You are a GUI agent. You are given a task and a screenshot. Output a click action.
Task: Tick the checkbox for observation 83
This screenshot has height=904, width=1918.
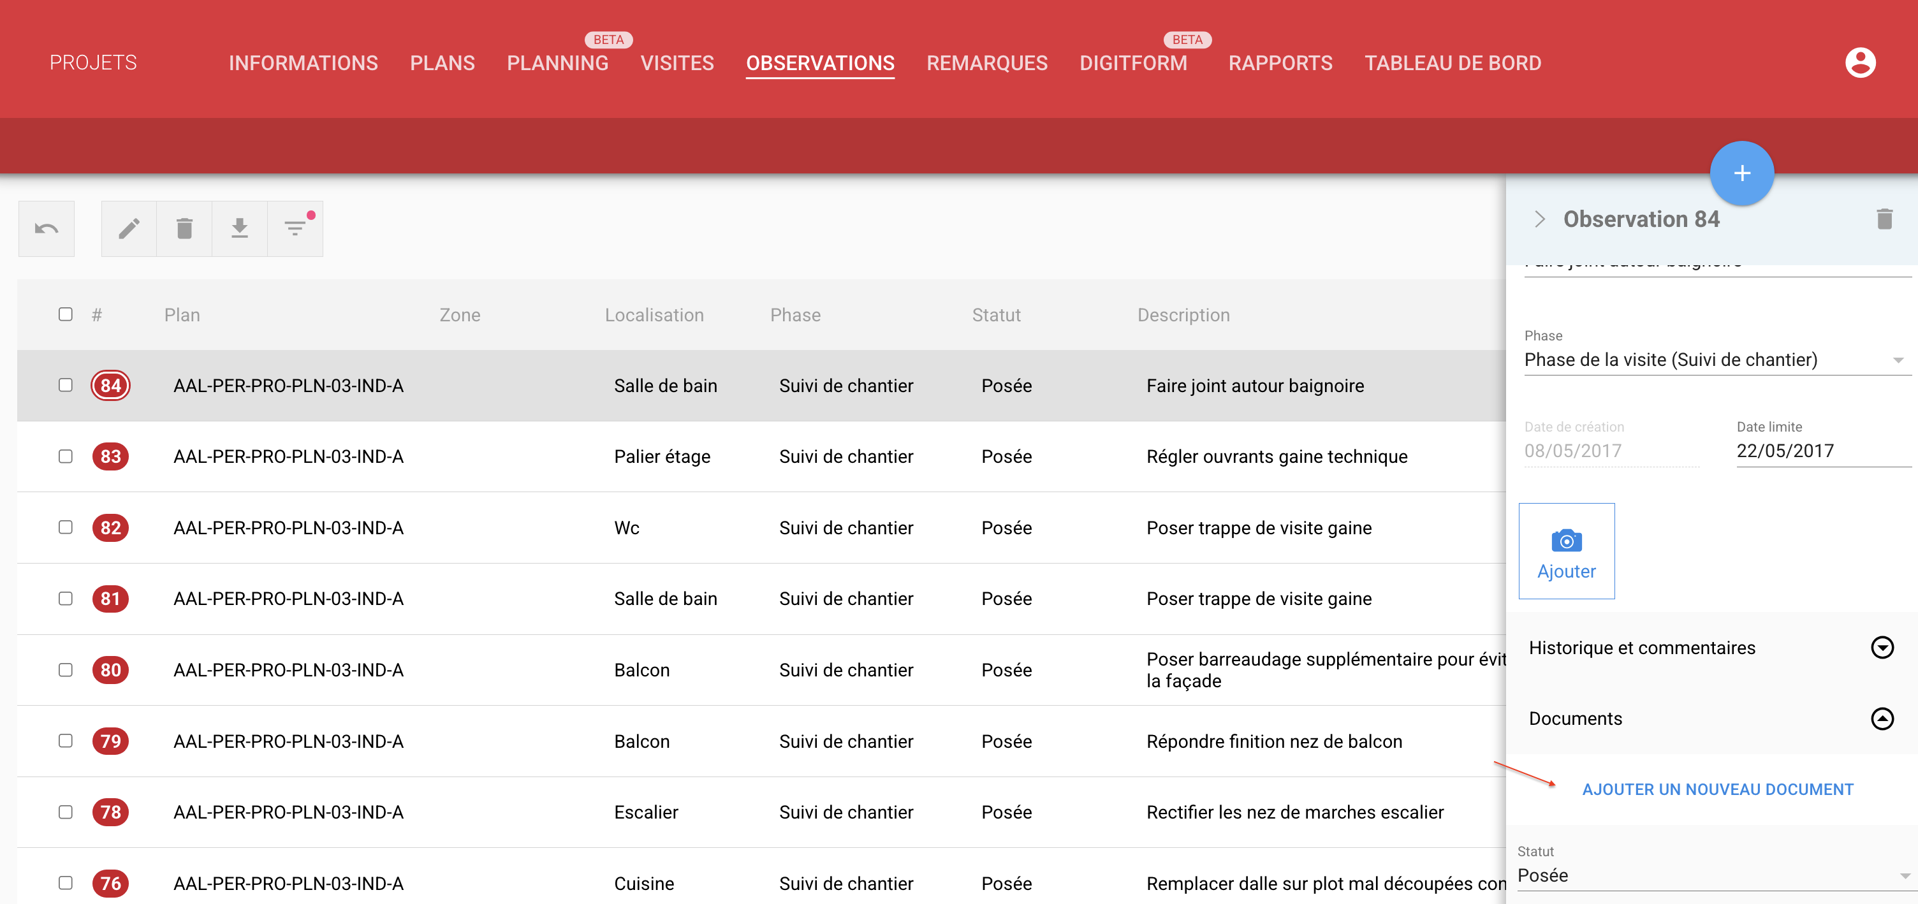(x=66, y=456)
